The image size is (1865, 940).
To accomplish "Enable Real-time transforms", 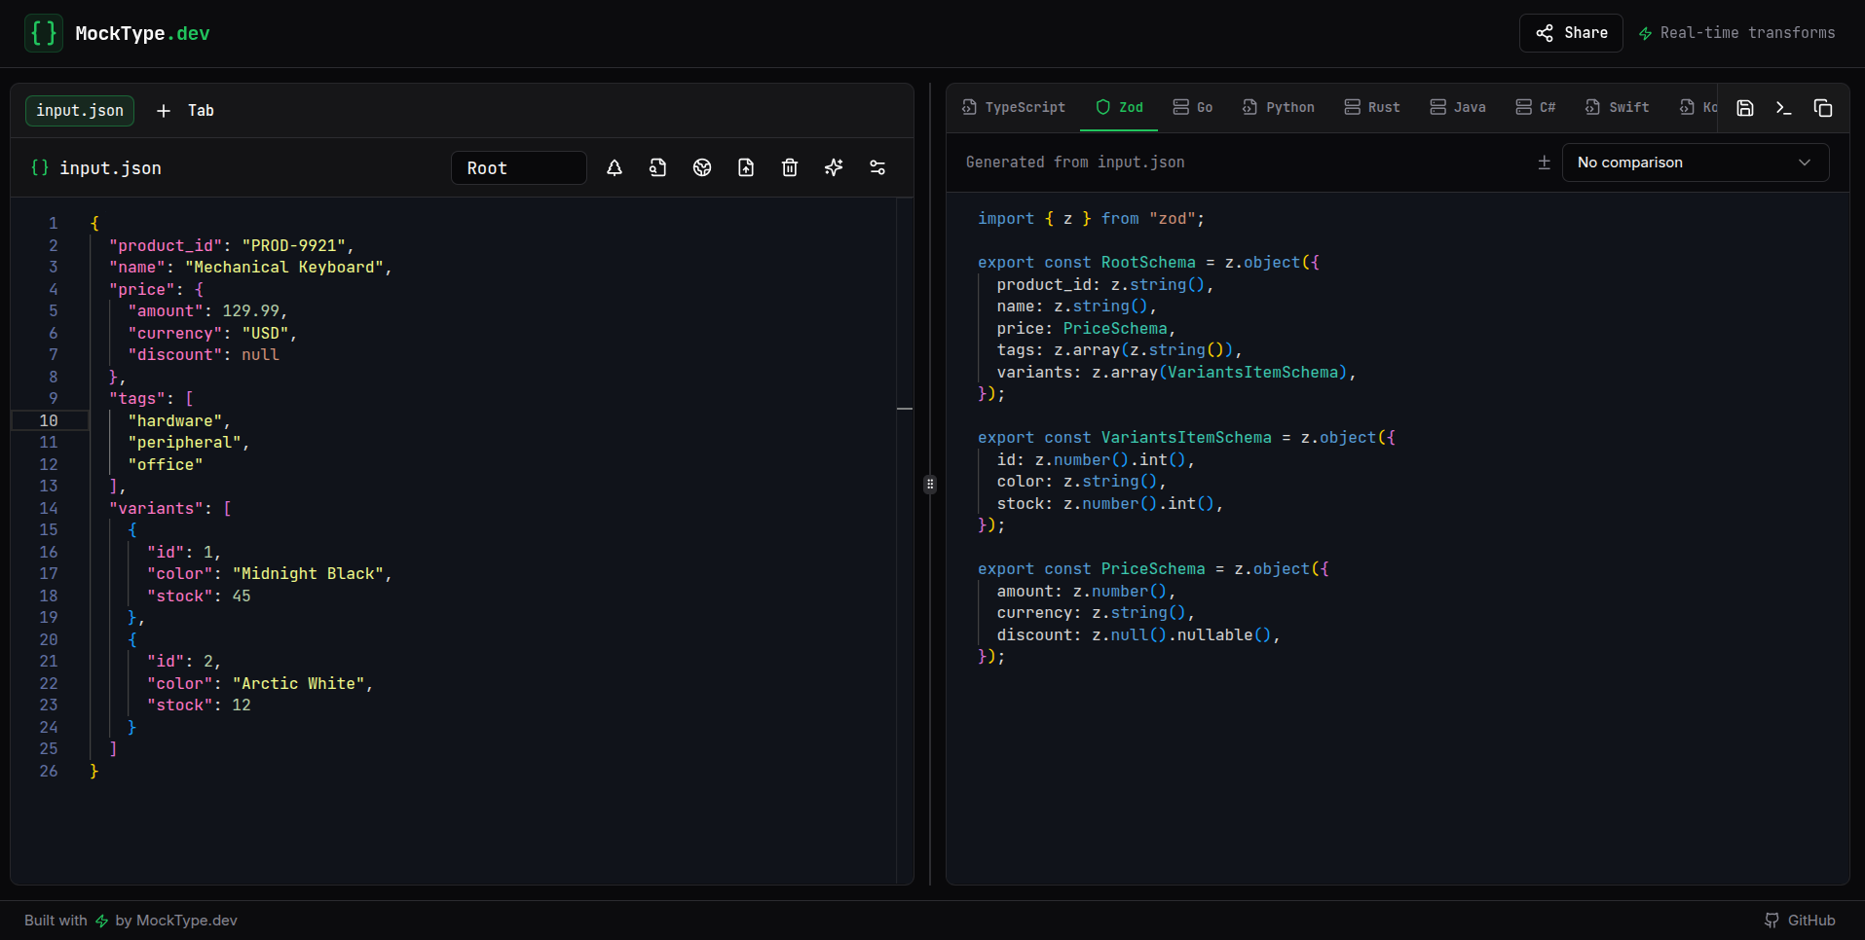I will (1737, 32).
